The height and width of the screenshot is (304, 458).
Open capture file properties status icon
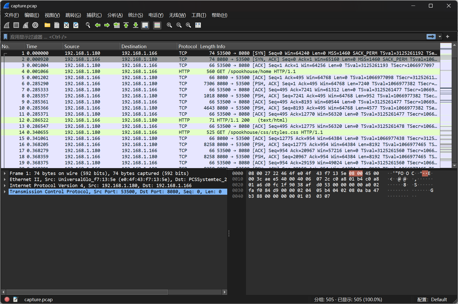point(16,299)
